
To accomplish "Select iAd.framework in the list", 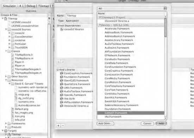I will (x=131, y=117).
